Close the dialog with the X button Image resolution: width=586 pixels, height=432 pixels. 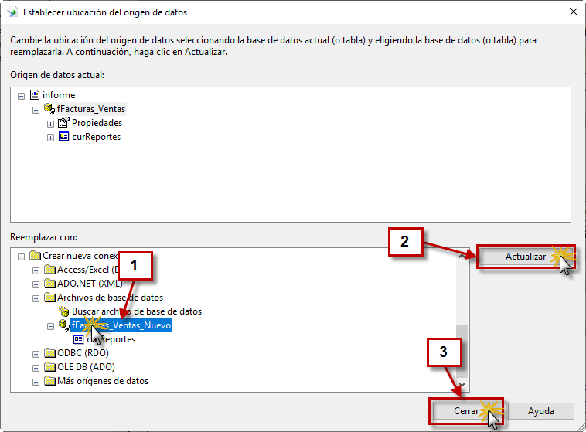click(574, 12)
